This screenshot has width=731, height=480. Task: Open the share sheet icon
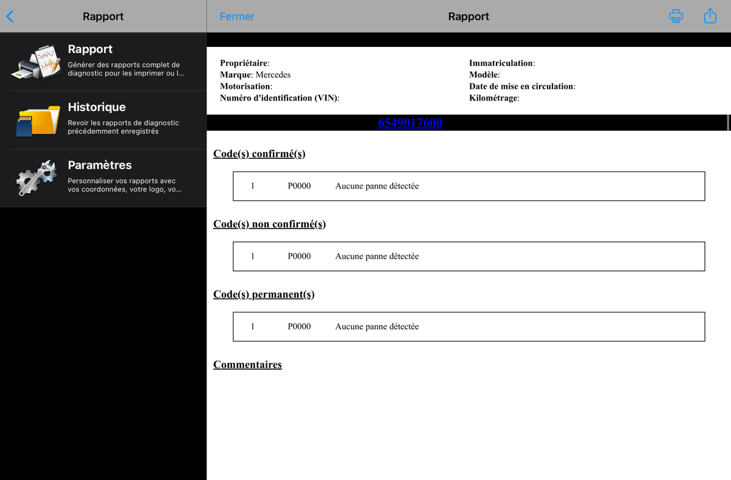(x=710, y=16)
